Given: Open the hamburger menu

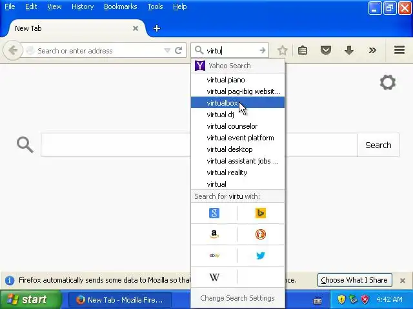Looking at the screenshot, I should pyautogui.click(x=399, y=50).
